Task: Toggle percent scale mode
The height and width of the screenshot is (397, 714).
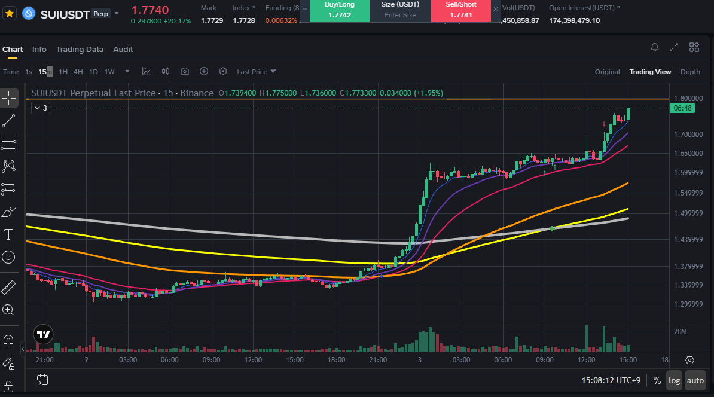Action: pyautogui.click(x=657, y=381)
